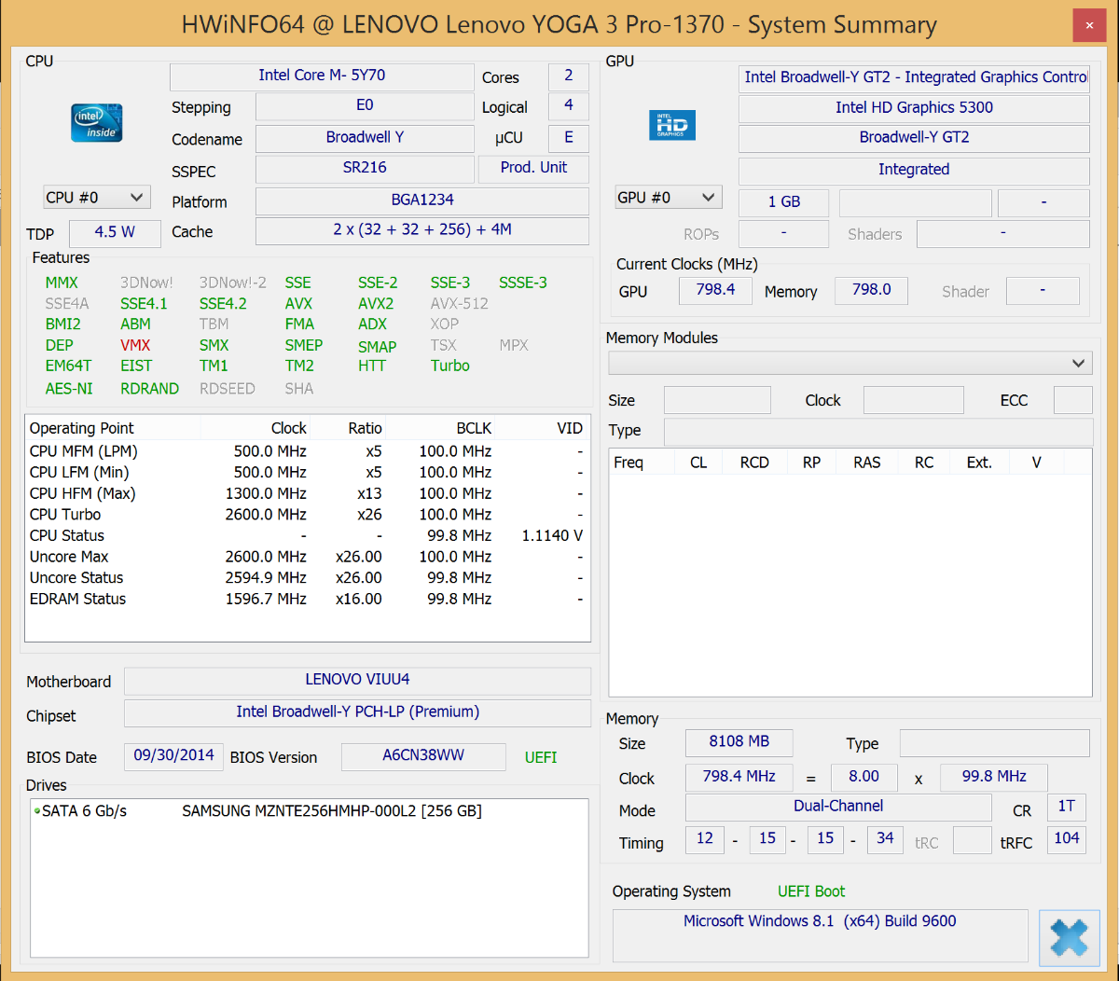Image resolution: width=1119 pixels, height=981 pixels.
Task: Click the Dual-Channel memory mode field
Action: 837,807
